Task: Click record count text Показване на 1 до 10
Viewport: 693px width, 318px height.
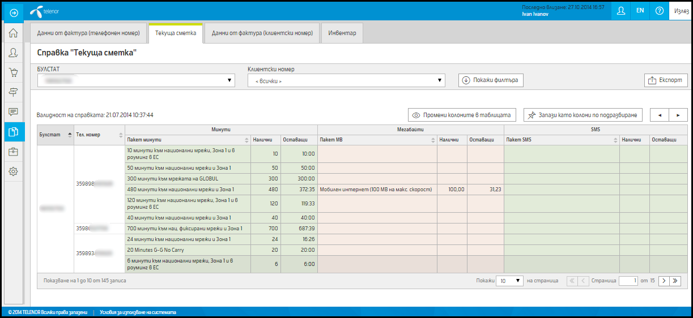Action: click(x=84, y=281)
